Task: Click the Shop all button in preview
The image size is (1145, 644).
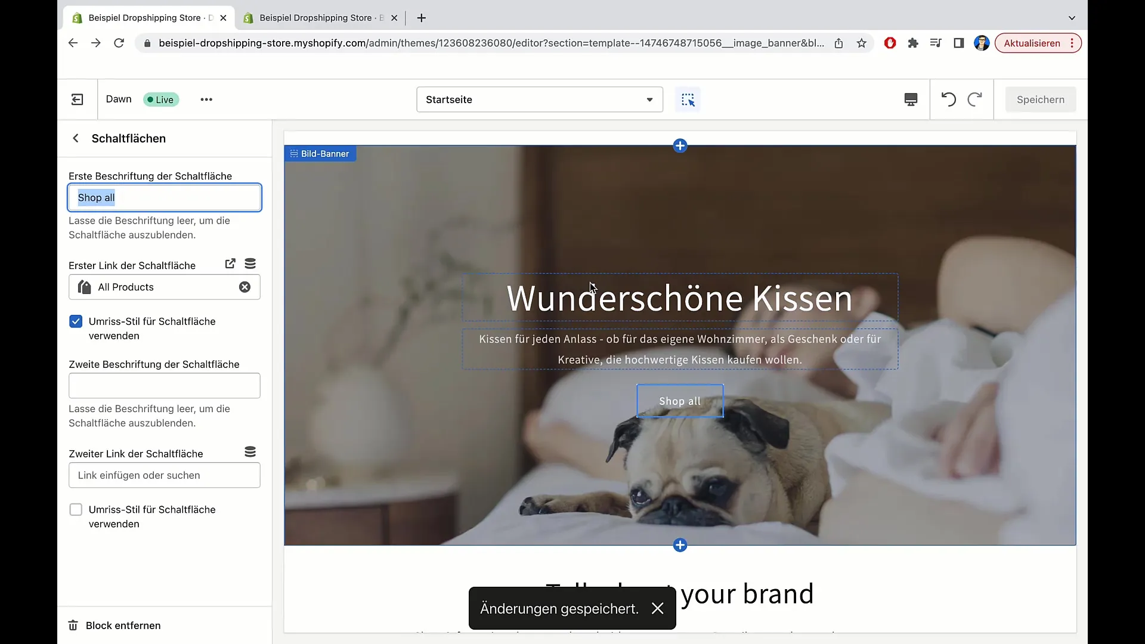Action: pyautogui.click(x=679, y=400)
